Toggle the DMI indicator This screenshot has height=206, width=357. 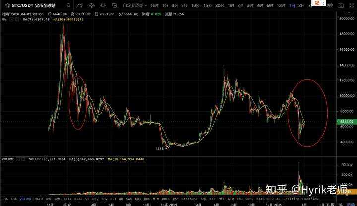49,199
